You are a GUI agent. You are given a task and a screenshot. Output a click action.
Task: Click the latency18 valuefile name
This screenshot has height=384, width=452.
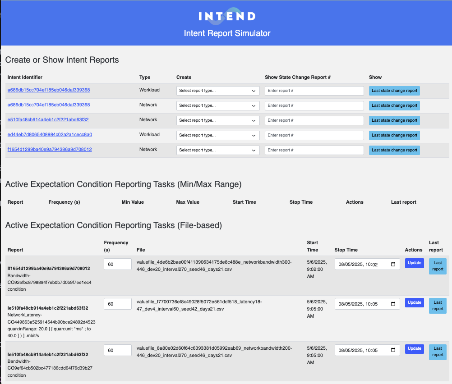(x=199, y=306)
